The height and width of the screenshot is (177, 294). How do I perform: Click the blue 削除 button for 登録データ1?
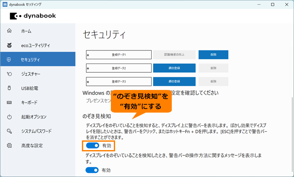[x=213, y=55]
